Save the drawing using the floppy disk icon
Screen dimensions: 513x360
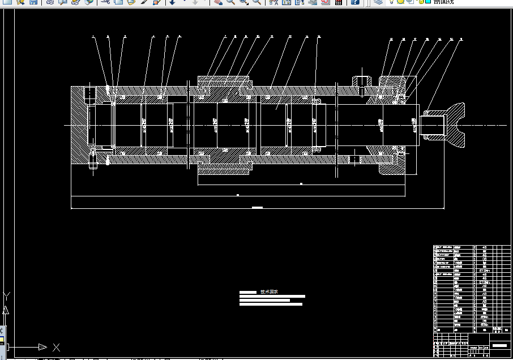(x=33, y=2)
